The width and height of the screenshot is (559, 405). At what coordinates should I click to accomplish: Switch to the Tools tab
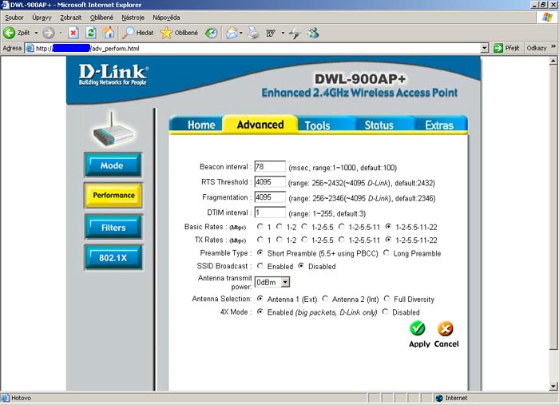(x=317, y=125)
